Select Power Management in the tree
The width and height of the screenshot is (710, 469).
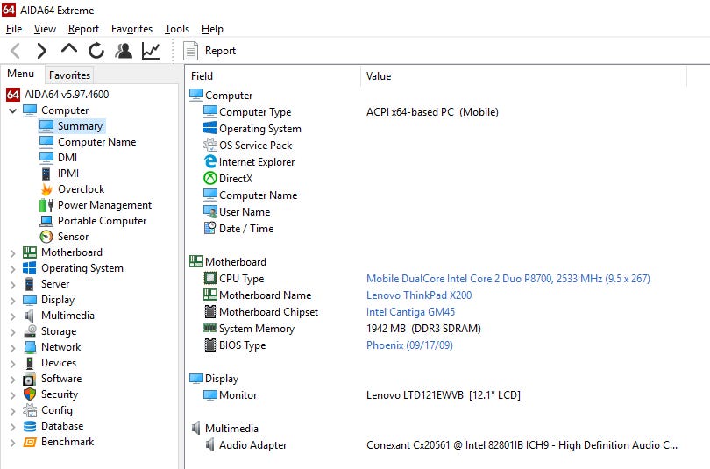[x=104, y=205]
